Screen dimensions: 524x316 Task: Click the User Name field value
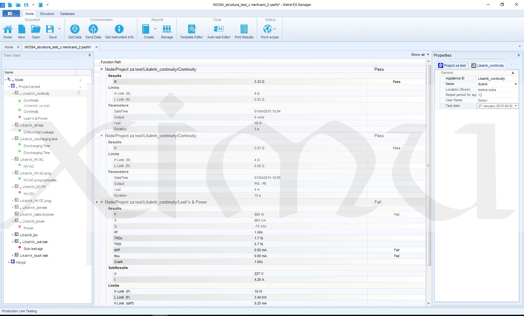click(496, 100)
